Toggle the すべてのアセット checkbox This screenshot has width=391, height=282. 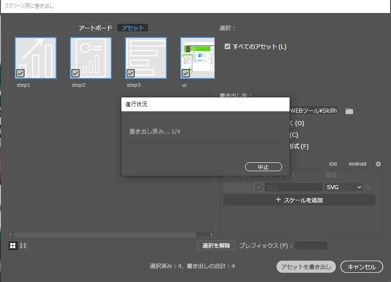pyautogui.click(x=227, y=46)
